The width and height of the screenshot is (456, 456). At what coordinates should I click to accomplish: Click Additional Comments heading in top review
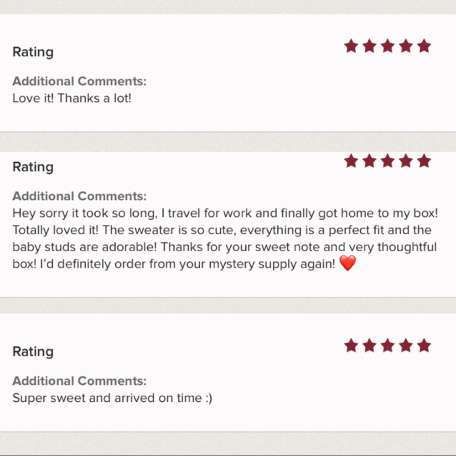pyautogui.click(x=79, y=81)
